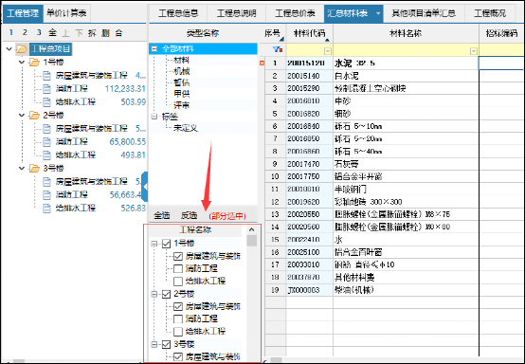This screenshot has width=525, height=364.
Task: Click the 消防工程 document icon under 1号楼
Action: pyautogui.click(x=46, y=89)
